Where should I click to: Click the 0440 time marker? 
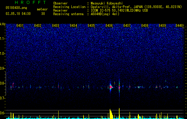180,26
